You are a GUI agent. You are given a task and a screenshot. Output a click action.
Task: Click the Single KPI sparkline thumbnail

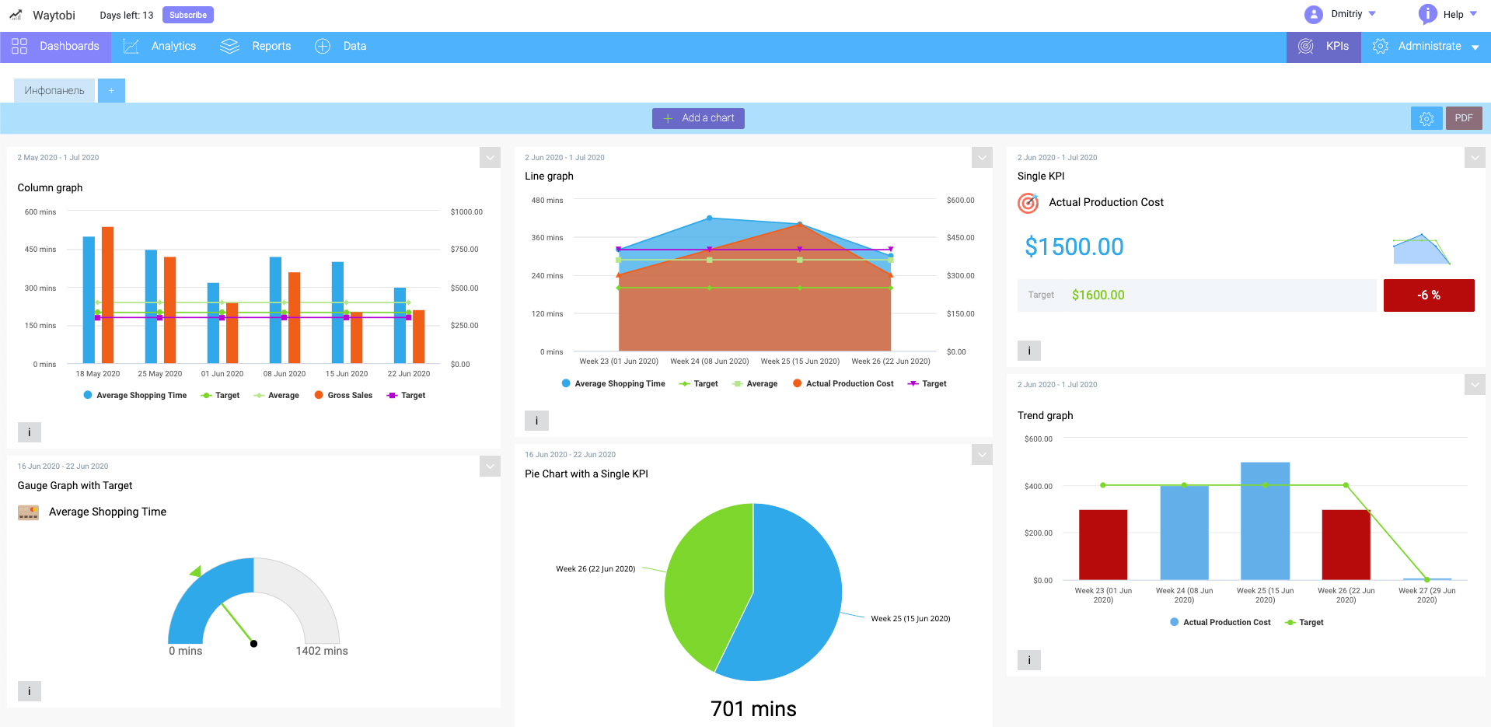[x=1421, y=249]
